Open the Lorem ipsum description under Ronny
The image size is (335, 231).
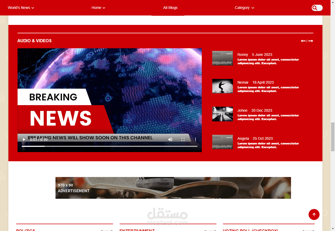tap(268, 61)
